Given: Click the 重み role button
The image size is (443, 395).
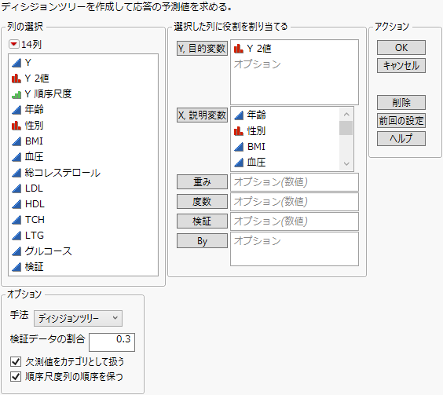Looking at the screenshot, I should [x=202, y=181].
